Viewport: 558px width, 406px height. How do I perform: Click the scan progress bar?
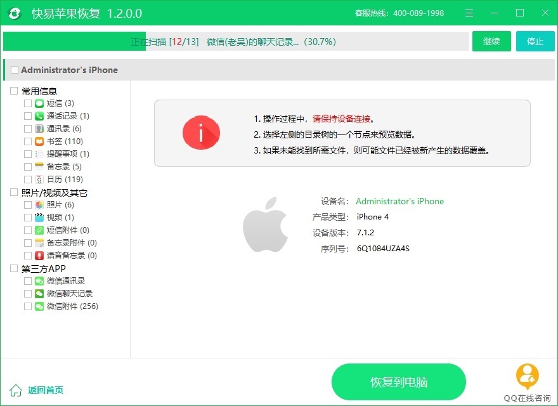tap(236, 42)
